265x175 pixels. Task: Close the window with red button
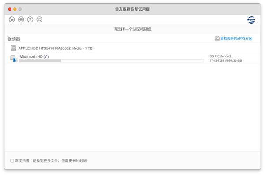click(10, 9)
